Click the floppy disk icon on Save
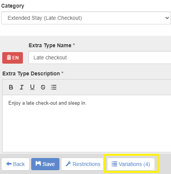This screenshot has height=174, width=171. click(x=38, y=163)
